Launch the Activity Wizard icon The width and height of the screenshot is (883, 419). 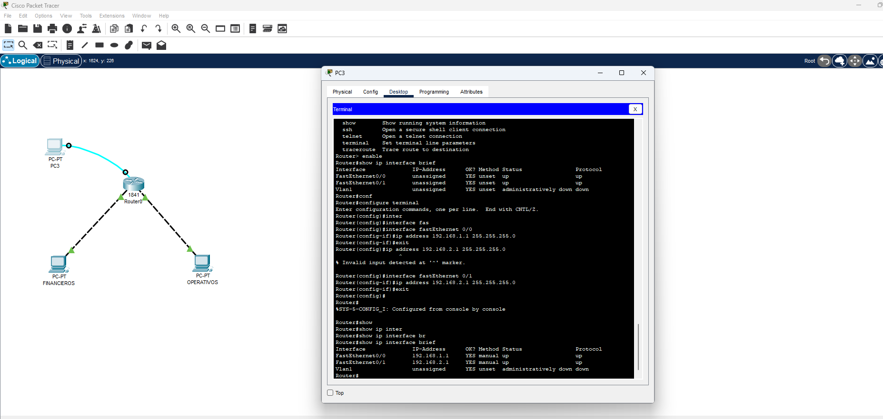click(97, 29)
